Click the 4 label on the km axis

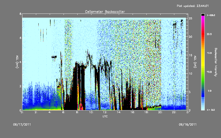(x=20, y=62)
